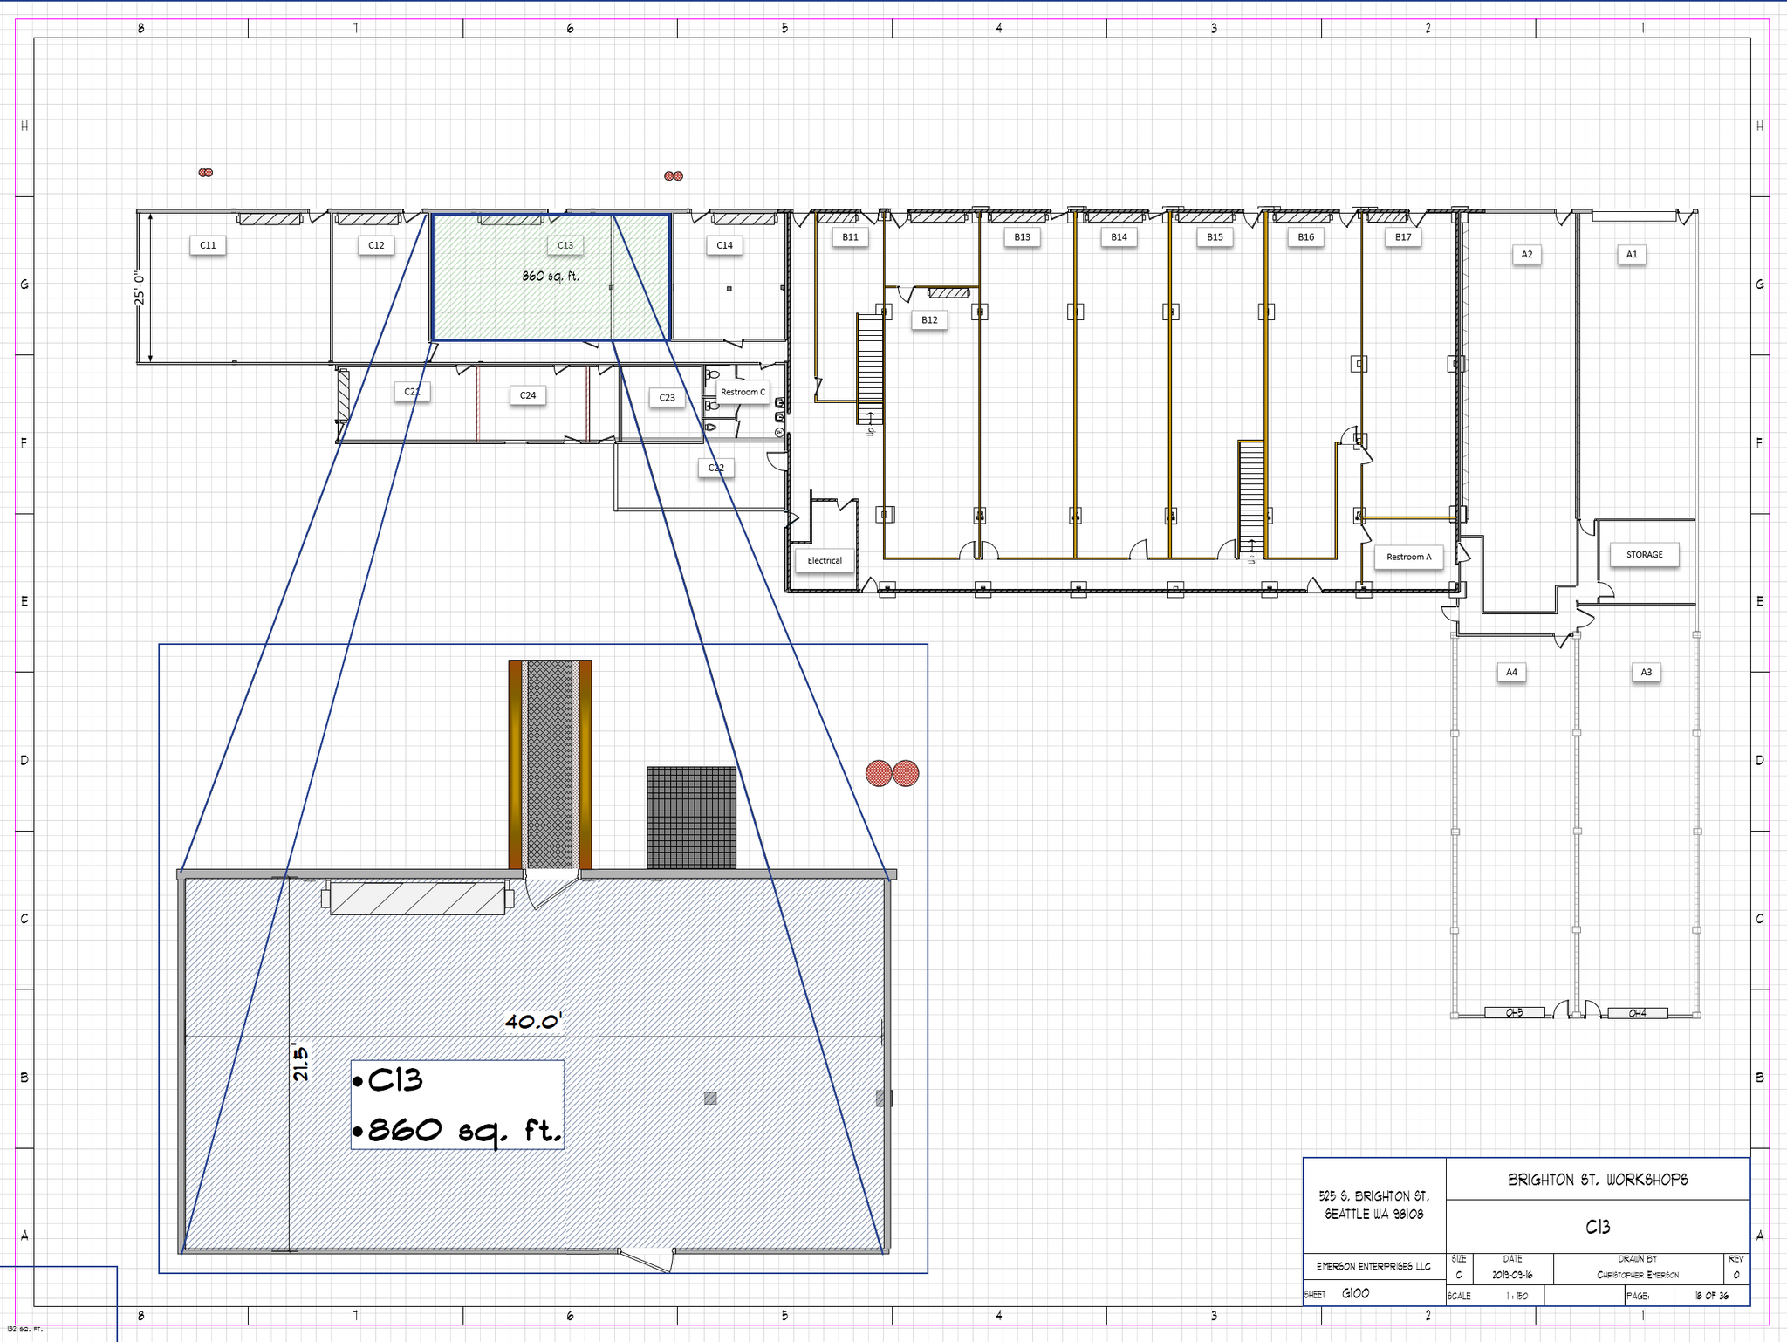The image size is (1787, 1342).
Task: Click the C13 title block drawing name
Action: pos(1598,1227)
